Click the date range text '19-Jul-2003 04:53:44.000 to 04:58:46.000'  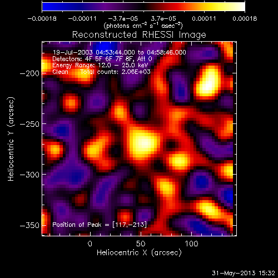[120, 52]
